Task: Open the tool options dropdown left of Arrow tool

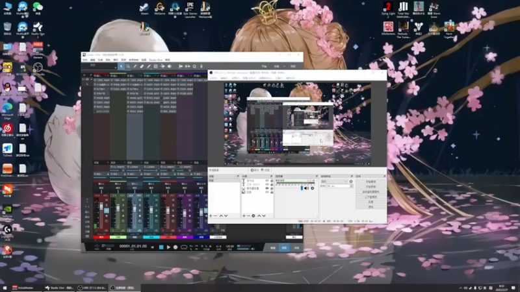Action: 116,67
